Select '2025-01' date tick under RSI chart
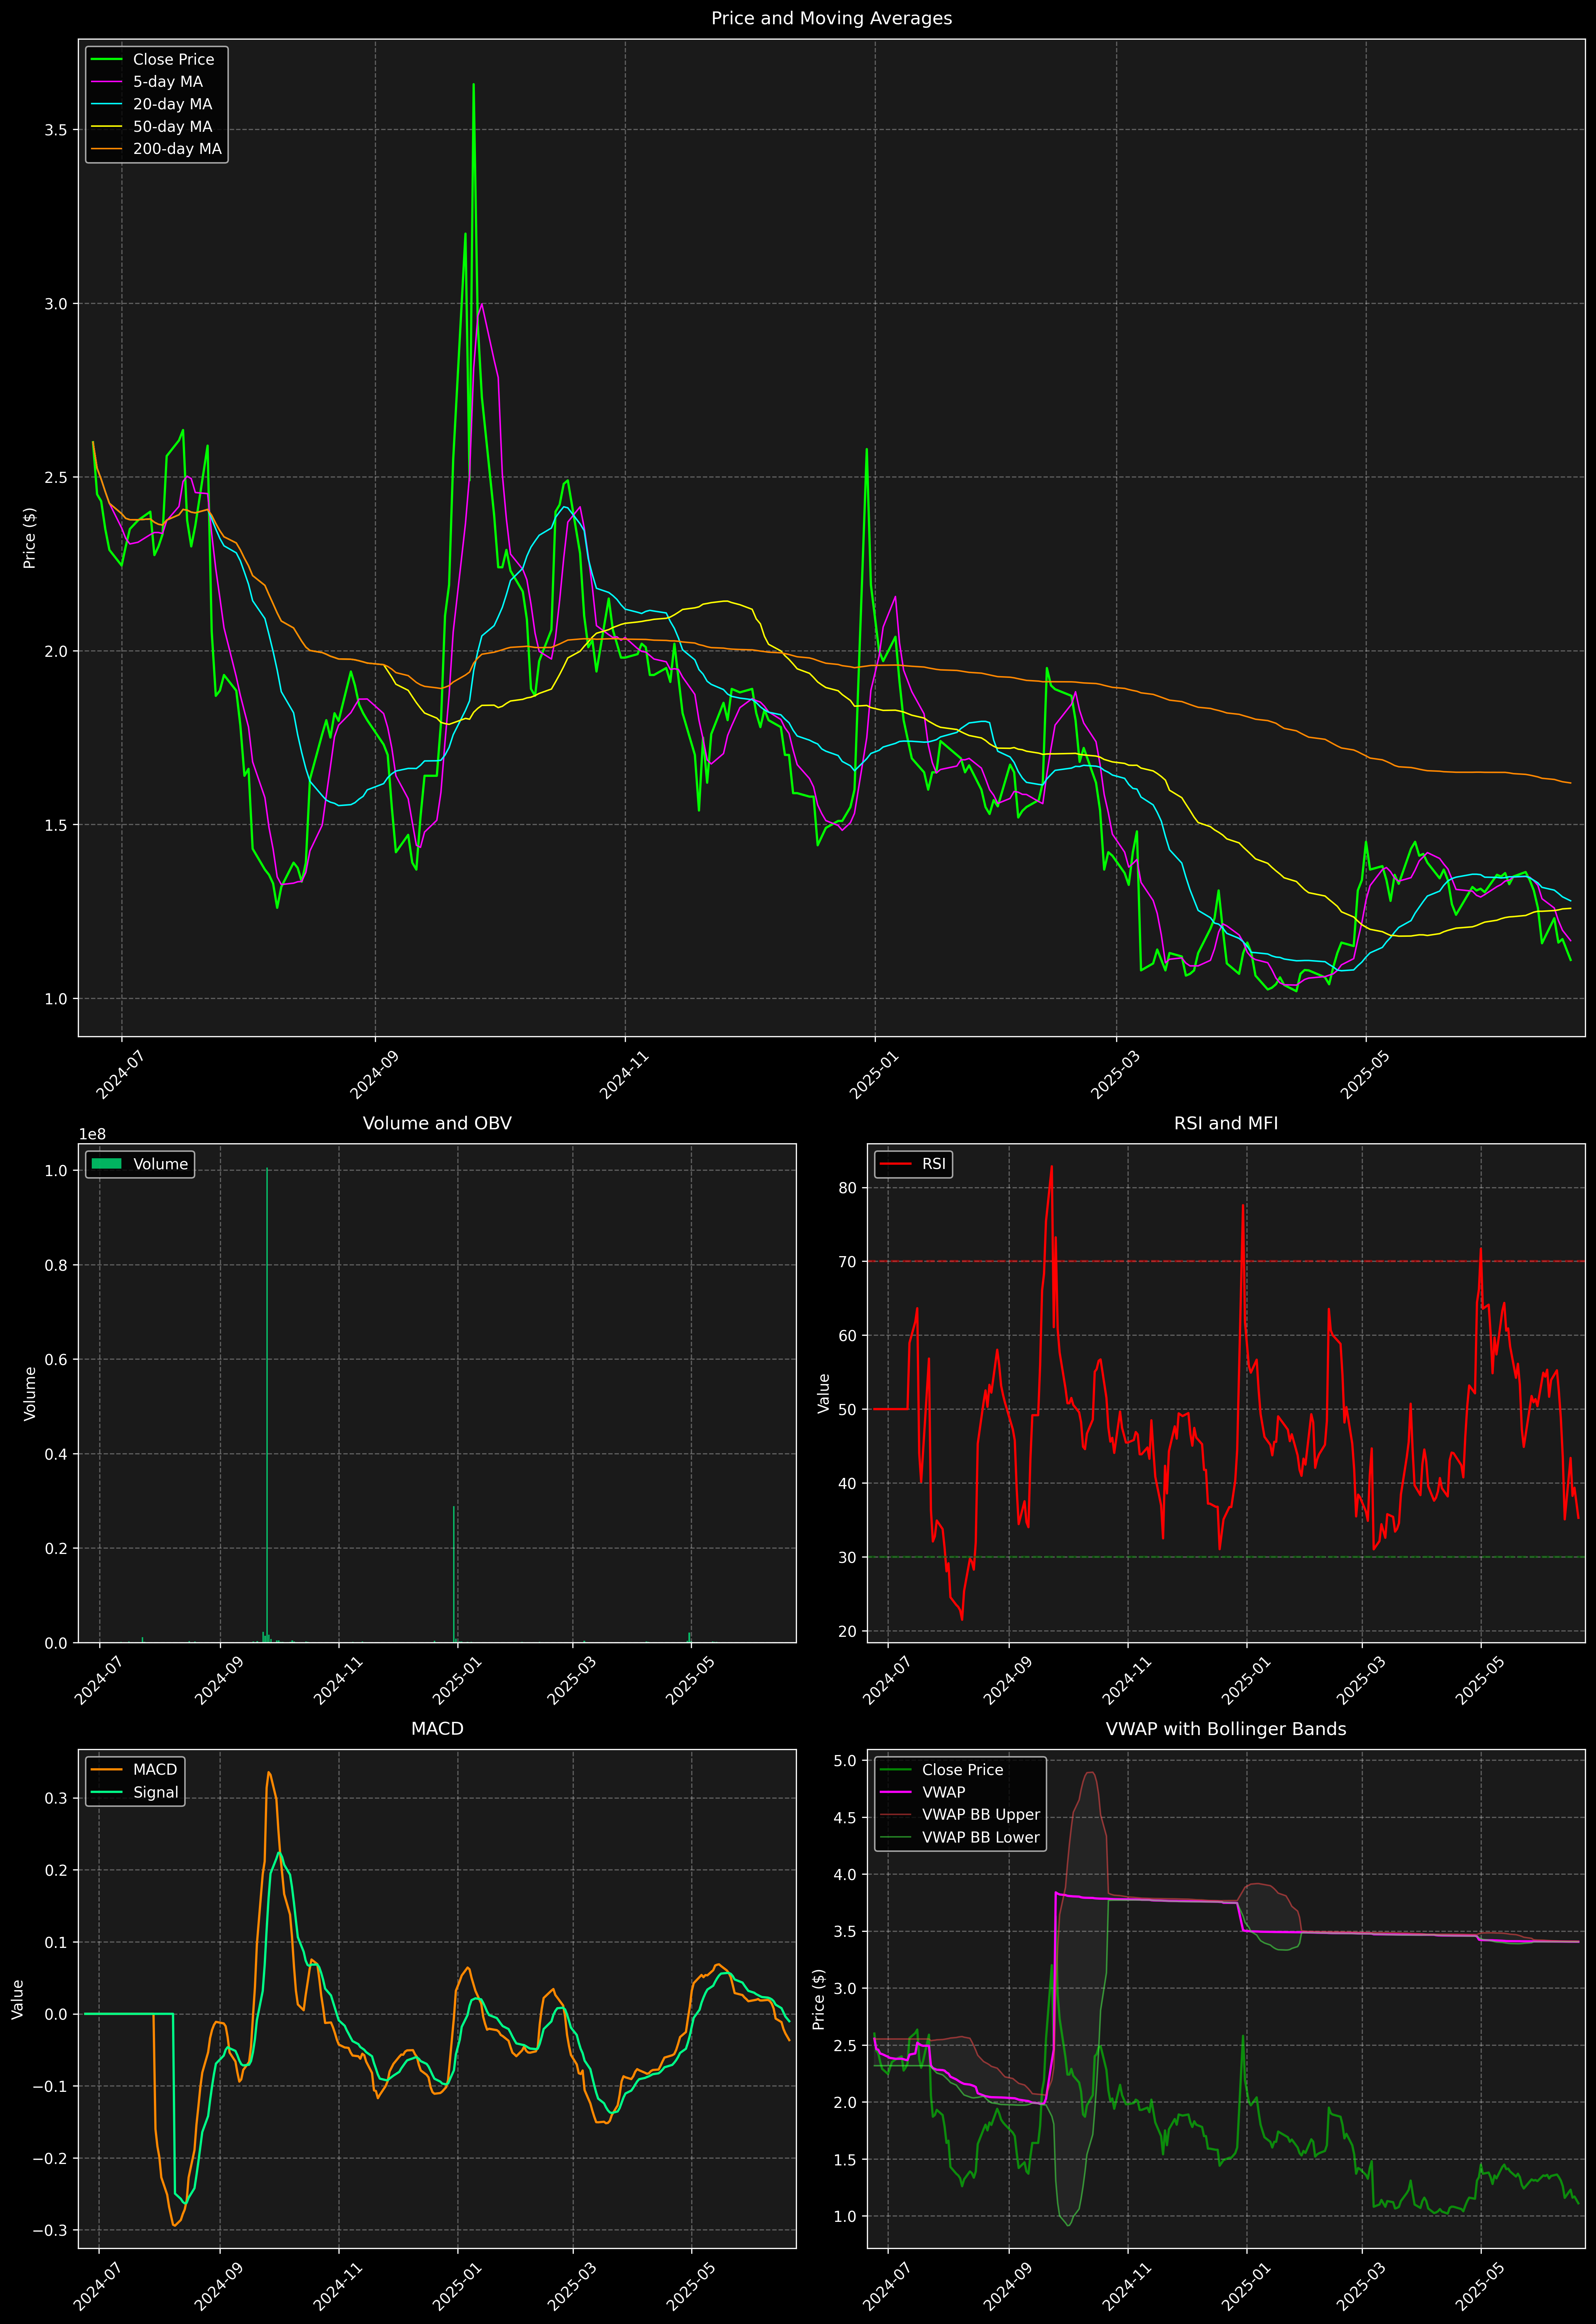This screenshot has height=2324, width=1596. [1247, 1680]
